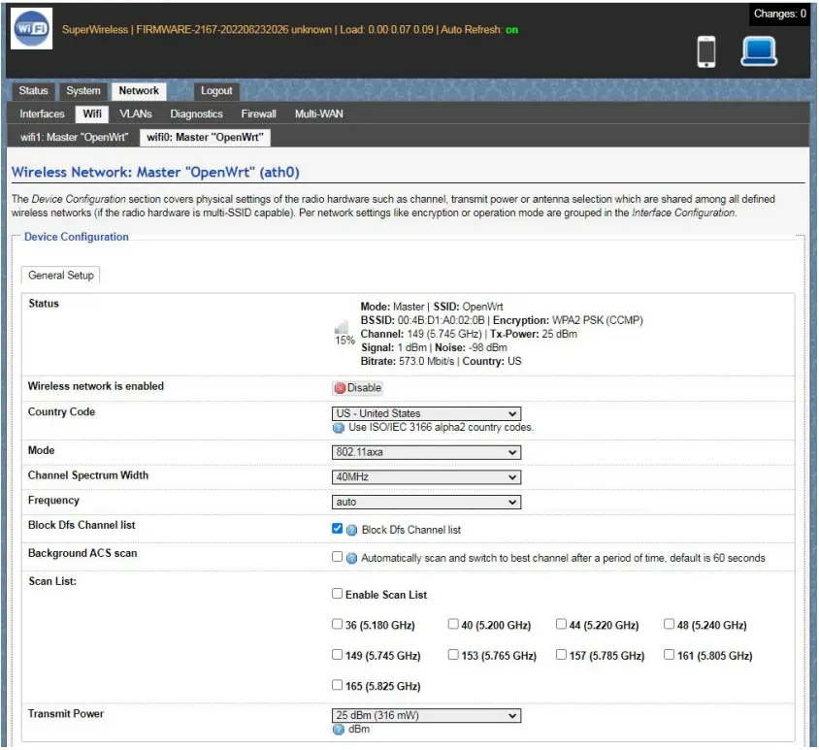Click the Logout tab
Screen dimensions: 819x750
click(216, 91)
